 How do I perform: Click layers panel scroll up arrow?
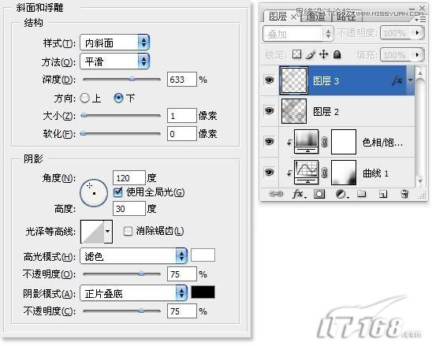pos(420,73)
